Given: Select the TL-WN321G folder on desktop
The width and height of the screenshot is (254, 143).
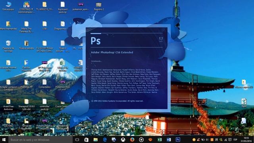Looking at the screenshot, I should tap(44, 6).
